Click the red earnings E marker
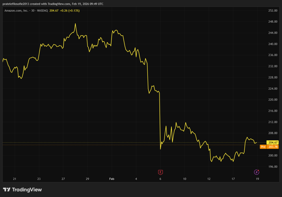 point(160,172)
